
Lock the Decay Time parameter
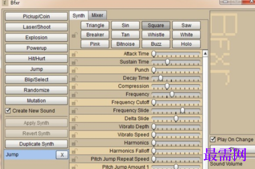click(x=74, y=78)
